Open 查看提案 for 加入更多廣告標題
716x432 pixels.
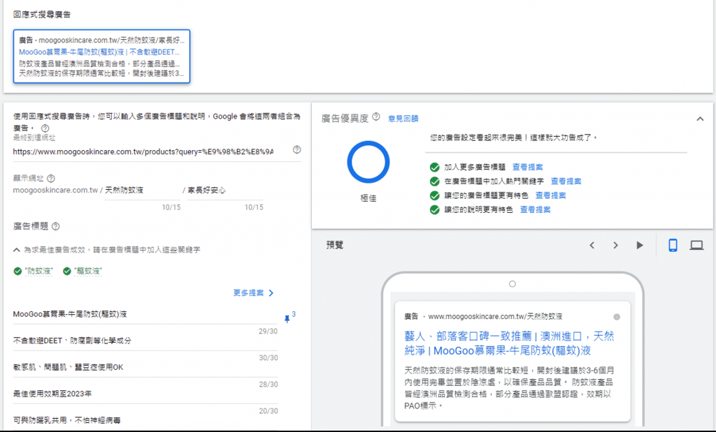click(528, 167)
